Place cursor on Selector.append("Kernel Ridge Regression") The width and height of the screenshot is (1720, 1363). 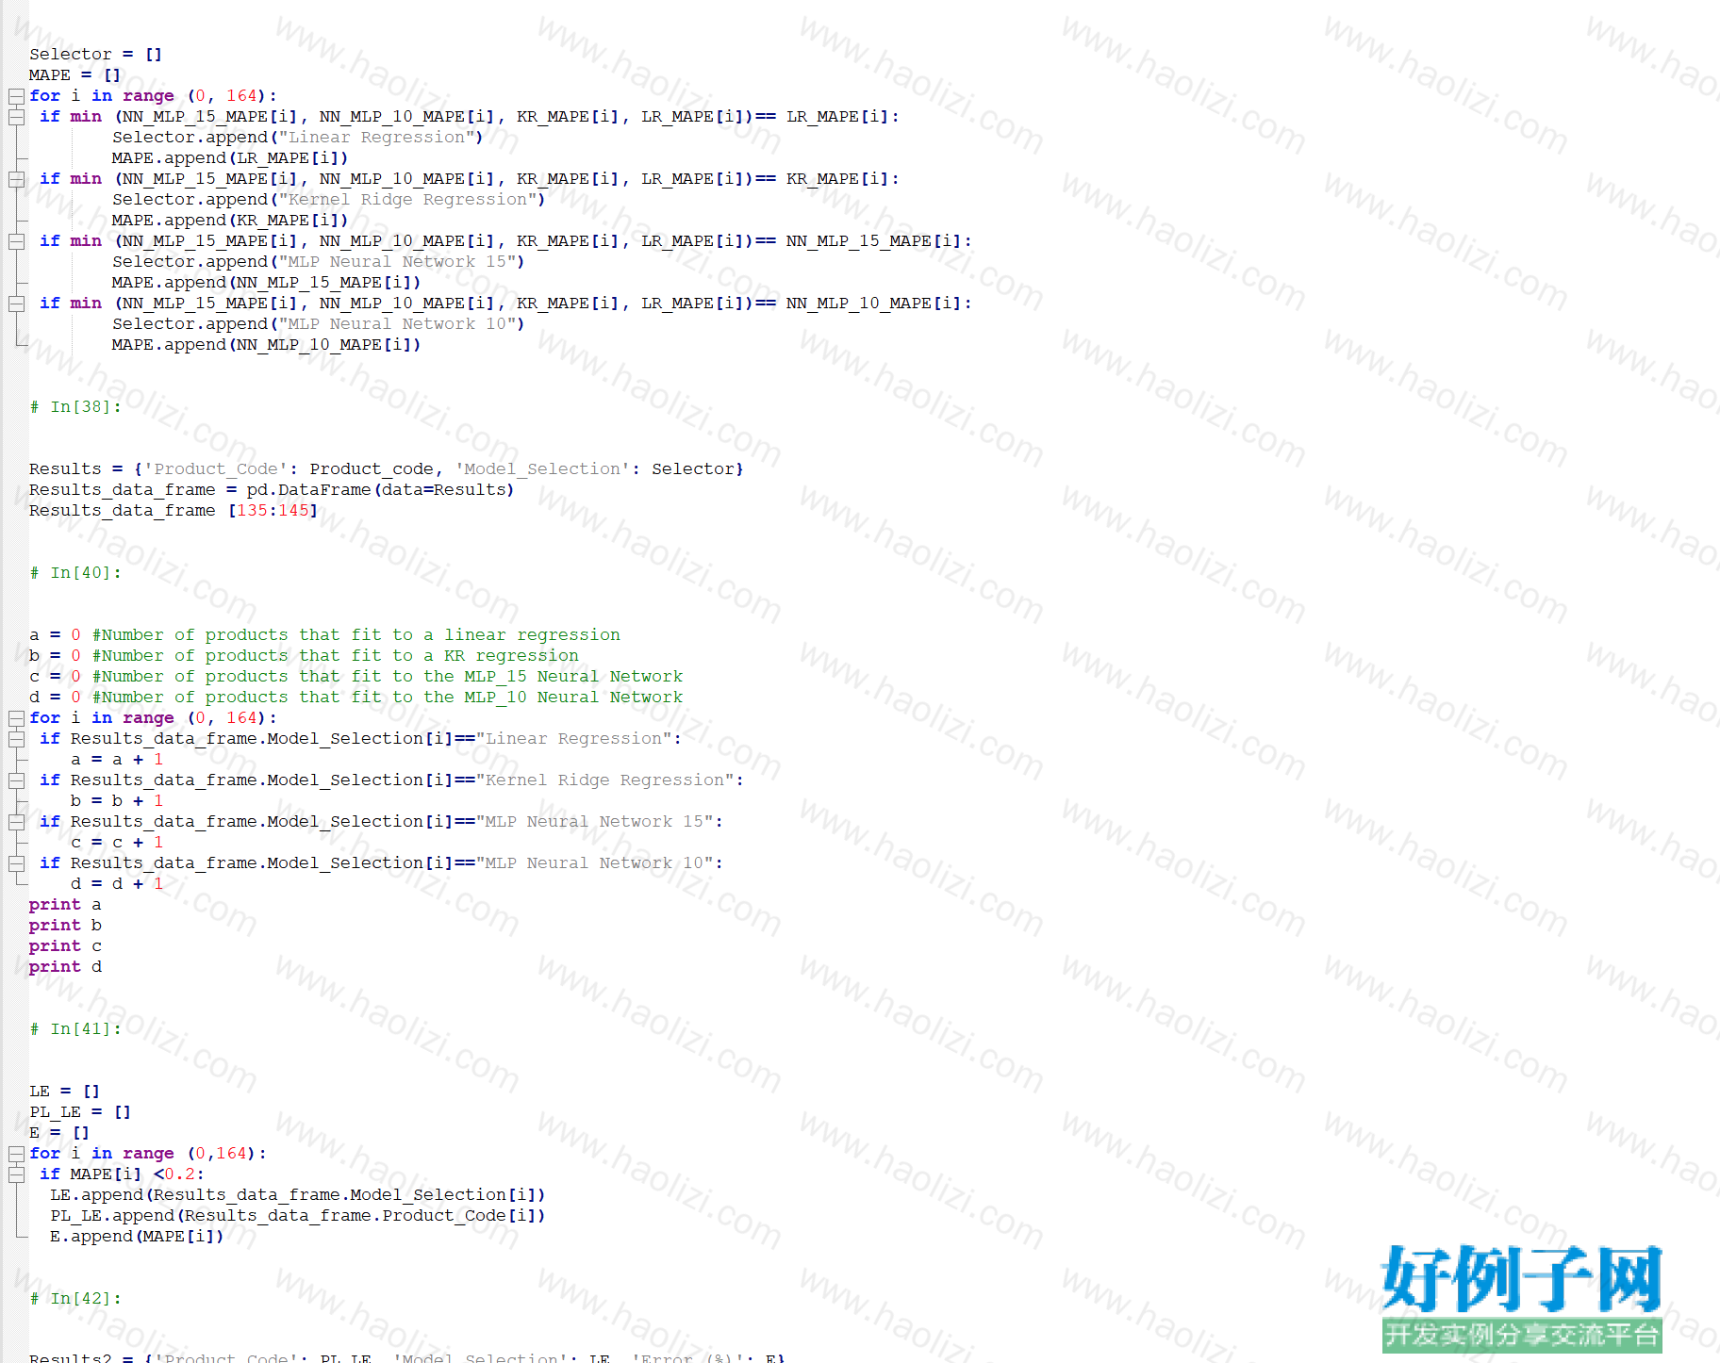pos(328,200)
